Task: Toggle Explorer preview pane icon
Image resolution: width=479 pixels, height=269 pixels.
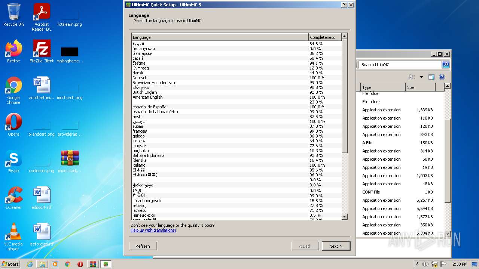Action: (431, 77)
